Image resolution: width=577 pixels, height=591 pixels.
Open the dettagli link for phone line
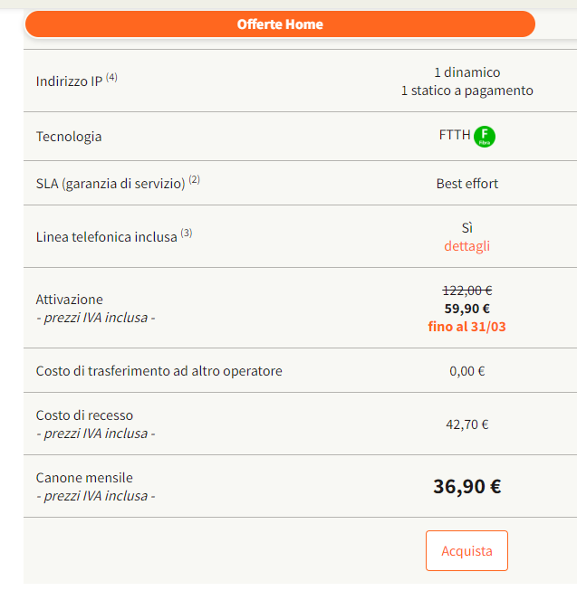tap(466, 245)
